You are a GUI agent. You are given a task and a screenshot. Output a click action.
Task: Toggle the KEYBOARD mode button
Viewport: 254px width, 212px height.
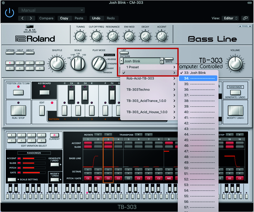pos(44,92)
